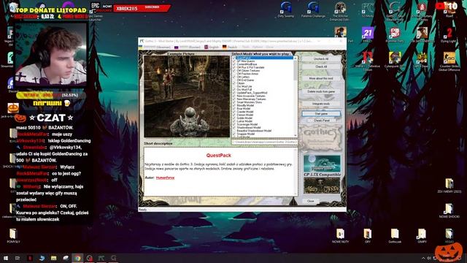Enable the CM End Game checkbox
This screenshot has width=467, height=263.
pos(234,80)
